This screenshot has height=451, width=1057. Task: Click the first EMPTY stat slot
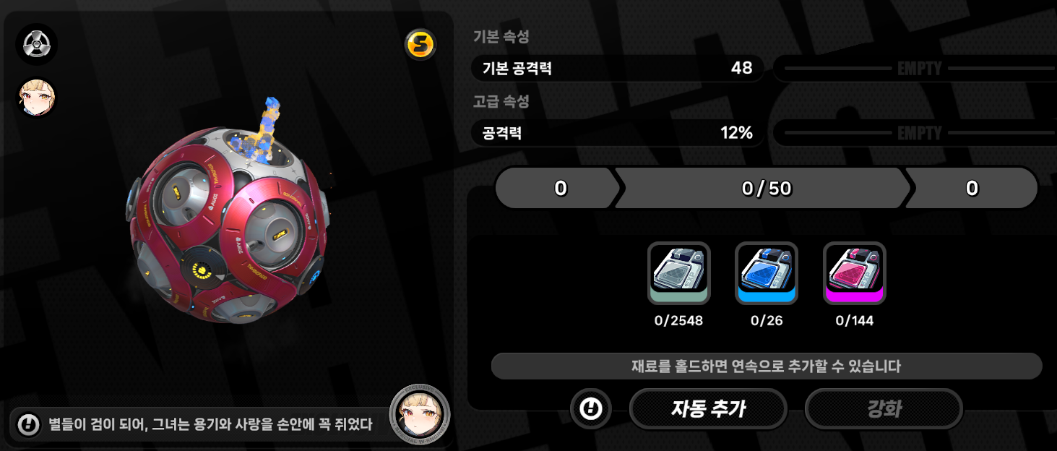pyautogui.click(x=916, y=69)
